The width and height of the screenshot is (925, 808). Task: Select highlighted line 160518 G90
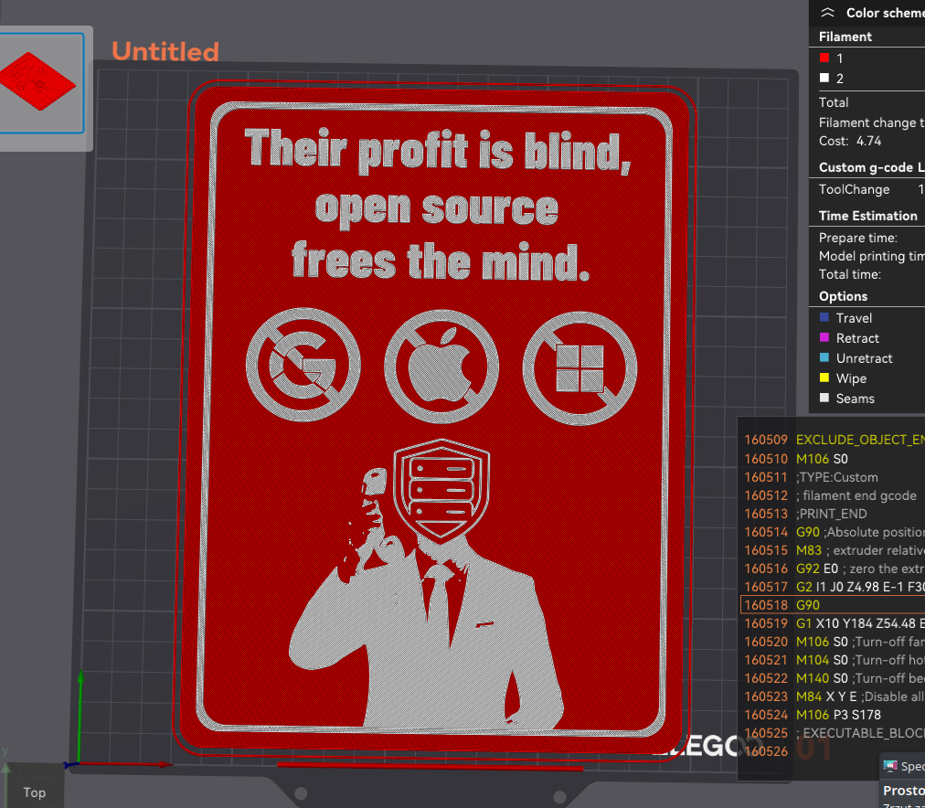pyautogui.click(x=833, y=605)
